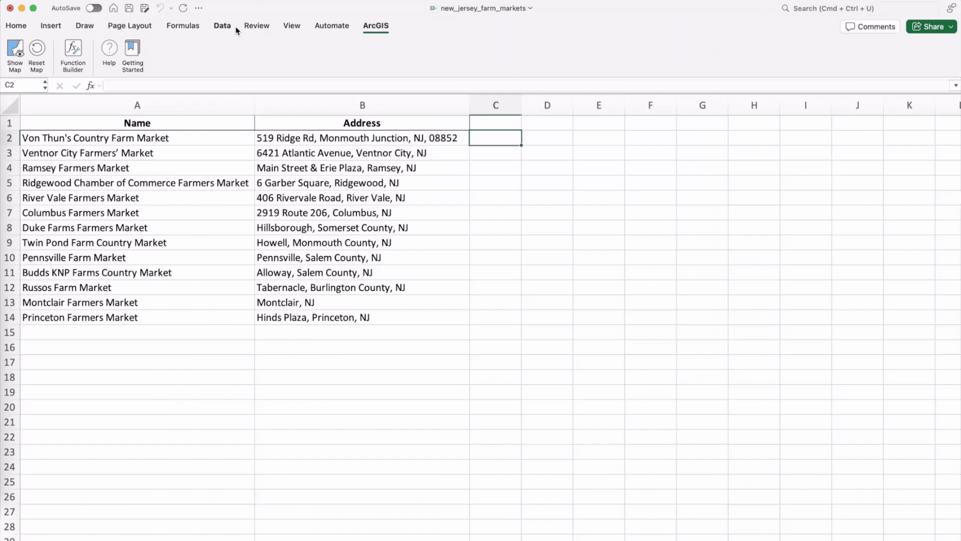The image size is (961, 541).
Task: Open the ArcGIS Help icon
Action: click(x=109, y=53)
